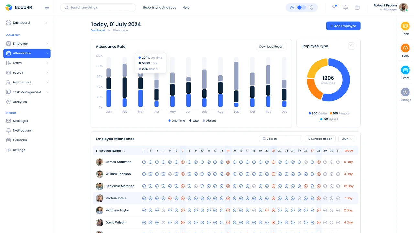Open the Event shortcut icon

coord(405,70)
